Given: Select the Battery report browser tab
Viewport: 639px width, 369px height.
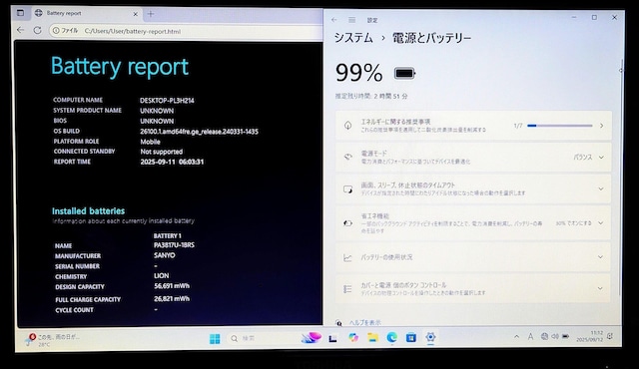Looking at the screenshot, I should click(x=86, y=13).
